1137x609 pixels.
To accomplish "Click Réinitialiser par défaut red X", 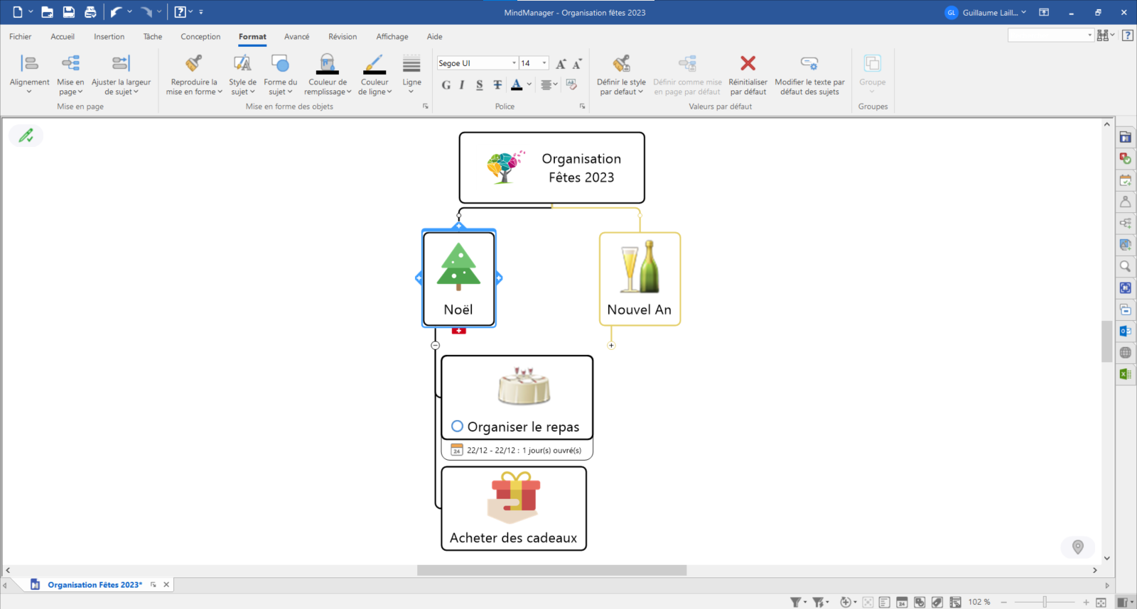I will pyautogui.click(x=748, y=64).
